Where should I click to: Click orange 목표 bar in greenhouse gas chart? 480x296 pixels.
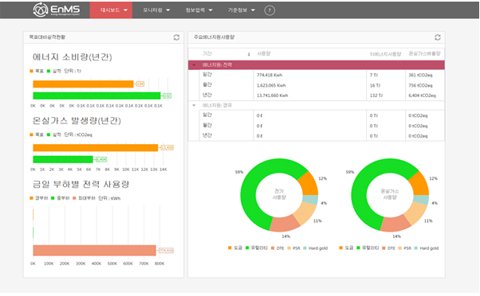coord(96,148)
